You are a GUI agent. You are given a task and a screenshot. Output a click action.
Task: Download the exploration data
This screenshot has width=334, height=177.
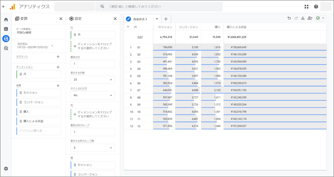click(303, 18)
